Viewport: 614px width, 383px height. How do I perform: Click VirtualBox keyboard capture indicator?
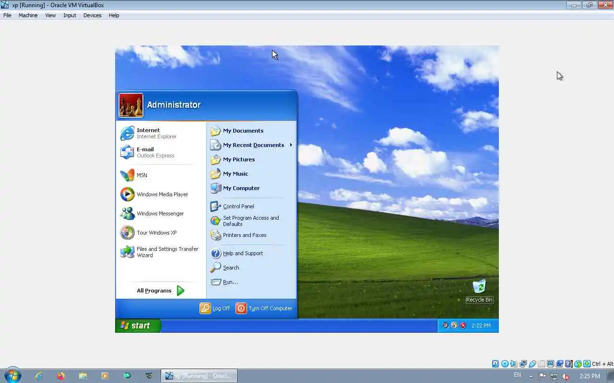coord(587,364)
